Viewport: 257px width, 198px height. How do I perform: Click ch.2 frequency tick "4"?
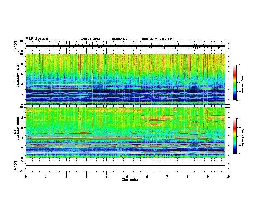pyautogui.click(x=23, y=138)
